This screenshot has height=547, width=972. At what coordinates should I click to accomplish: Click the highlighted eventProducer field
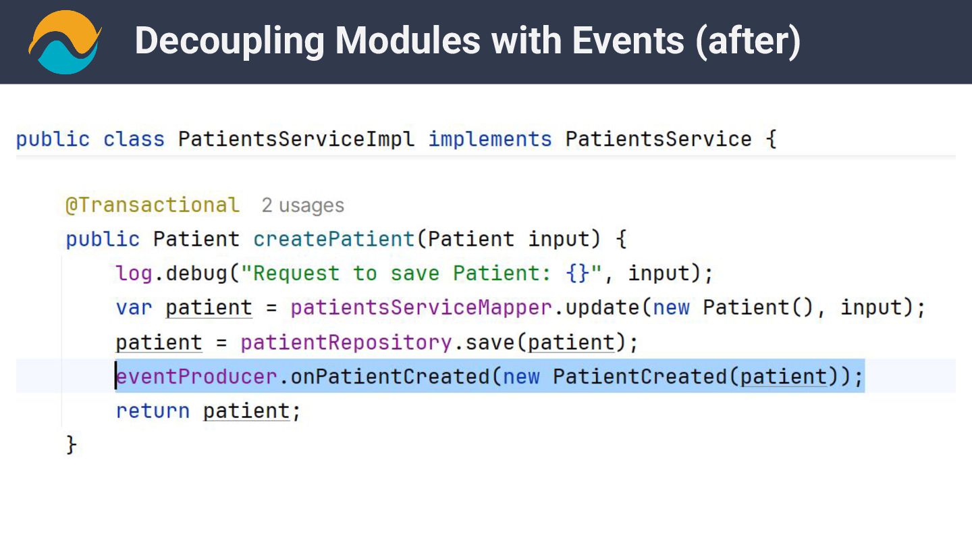pyautogui.click(x=196, y=376)
